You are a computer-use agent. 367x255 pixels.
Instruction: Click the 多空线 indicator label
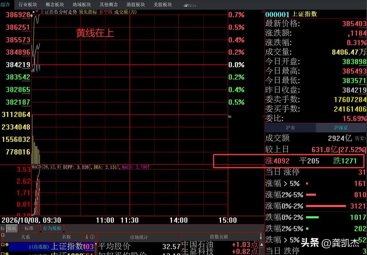click(x=106, y=12)
